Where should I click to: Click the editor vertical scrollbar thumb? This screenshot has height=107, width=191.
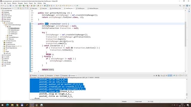click(x=185, y=34)
